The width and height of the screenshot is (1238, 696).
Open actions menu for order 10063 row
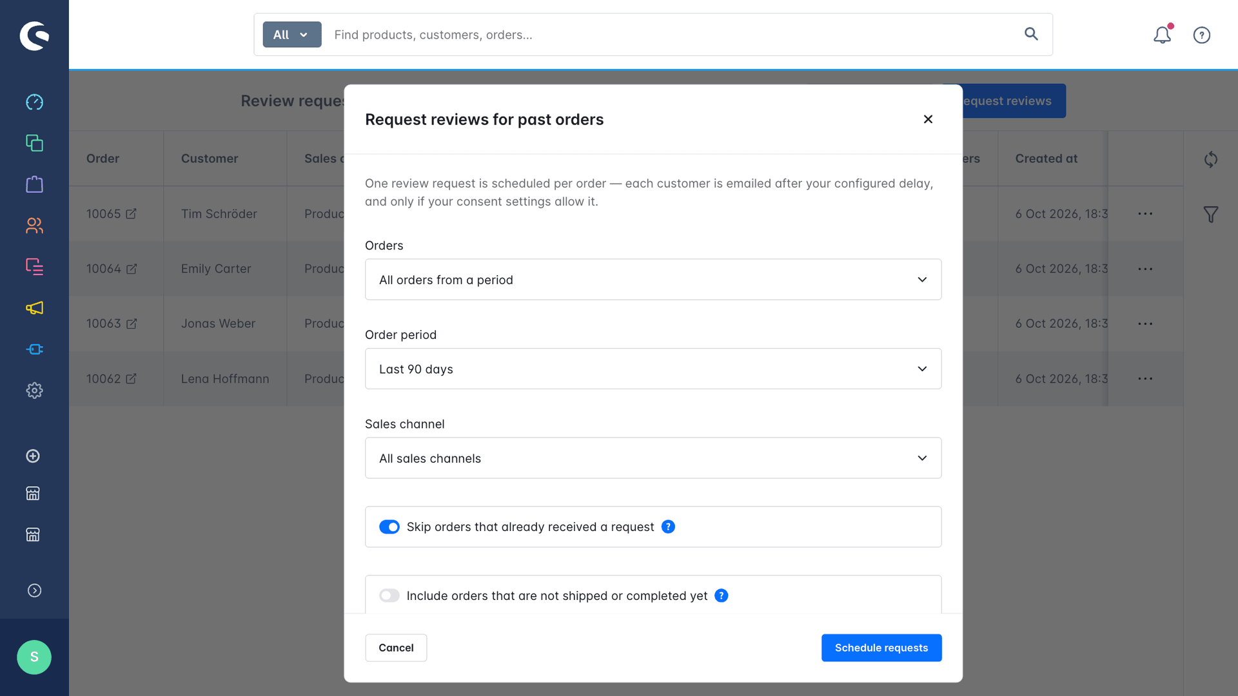coord(1145,324)
